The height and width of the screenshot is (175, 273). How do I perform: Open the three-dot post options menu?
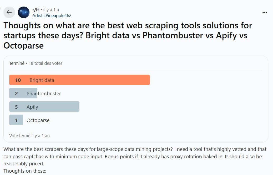[265, 12]
